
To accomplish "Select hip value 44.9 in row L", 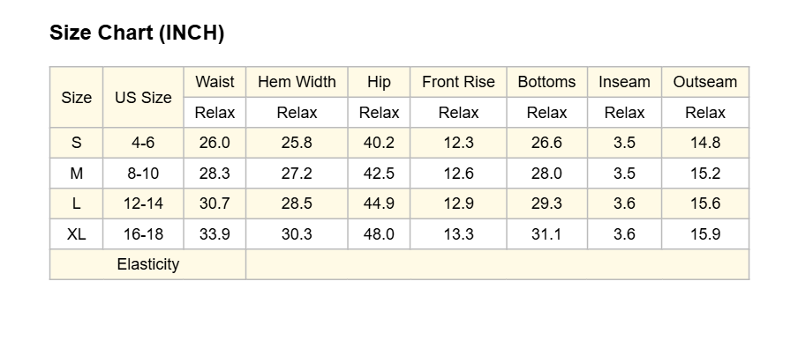I will pos(379,204).
